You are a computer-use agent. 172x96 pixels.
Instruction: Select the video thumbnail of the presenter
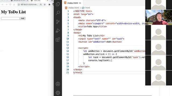pyautogui.click(x=159, y=17)
